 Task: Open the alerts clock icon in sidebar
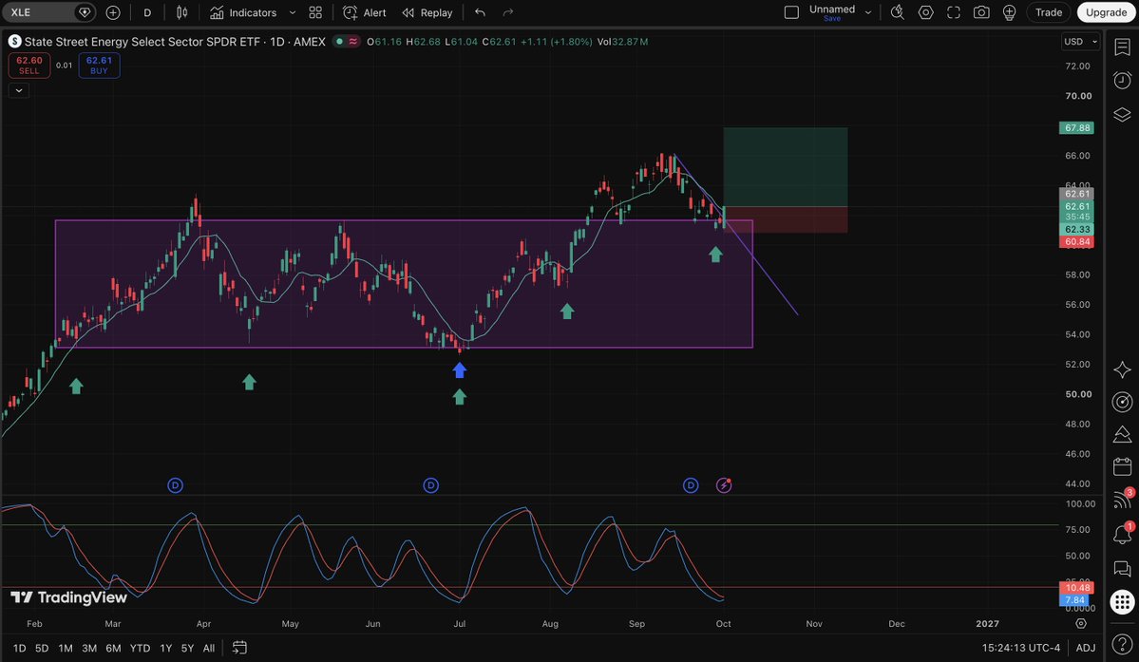1122,80
